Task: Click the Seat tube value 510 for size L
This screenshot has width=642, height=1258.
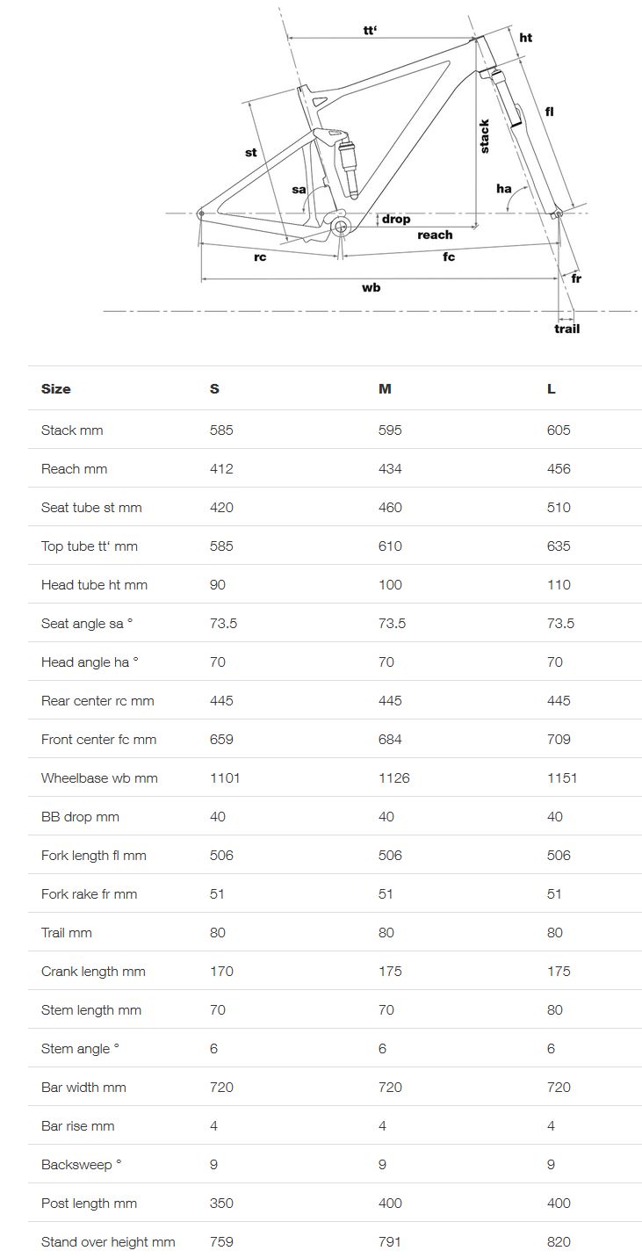Action: click(x=559, y=507)
